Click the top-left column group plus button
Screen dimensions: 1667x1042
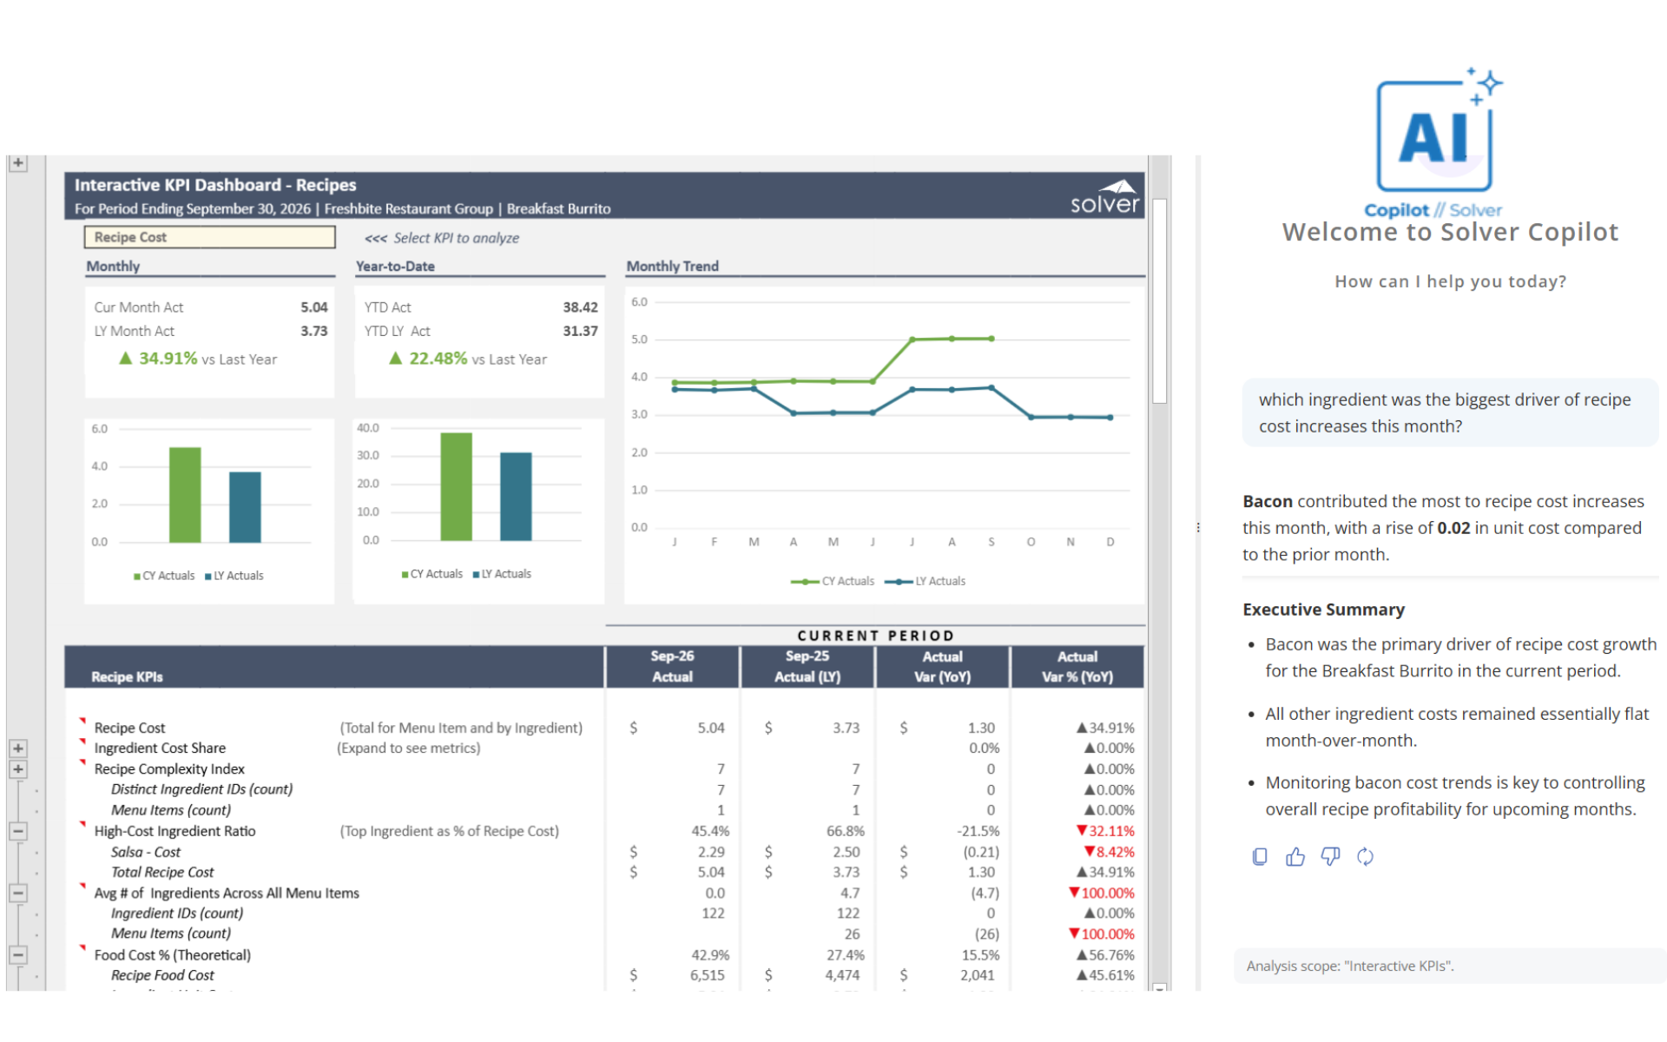[18, 163]
